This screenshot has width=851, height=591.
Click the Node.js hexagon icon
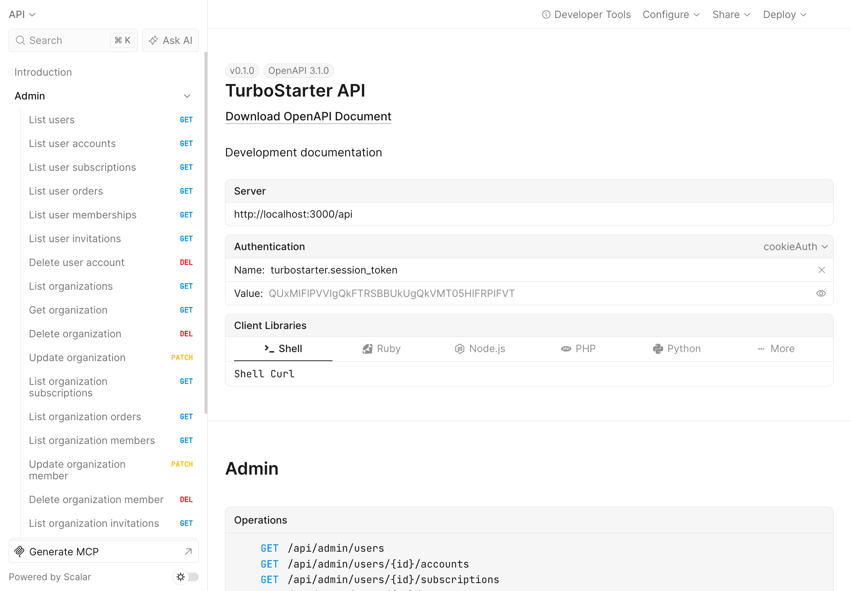click(459, 349)
